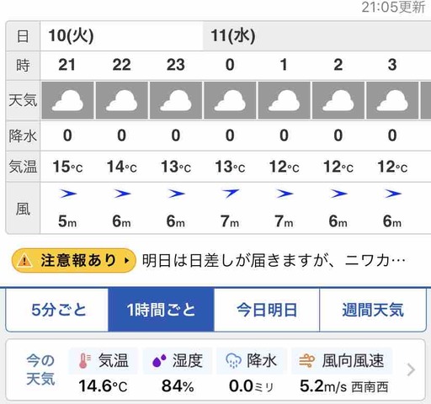Tap the rain cloud icon beside 降水
The width and height of the screenshot is (431, 404).
click(233, 361)
